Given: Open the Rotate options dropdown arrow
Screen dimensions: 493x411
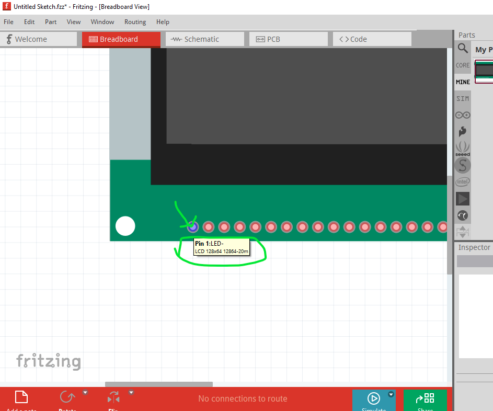Looking at the screenshot, I should point(85,393).
